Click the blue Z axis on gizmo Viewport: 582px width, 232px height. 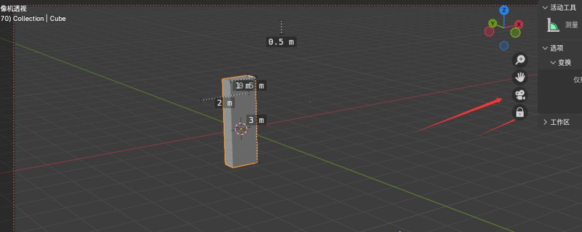[x=504, y=10]
